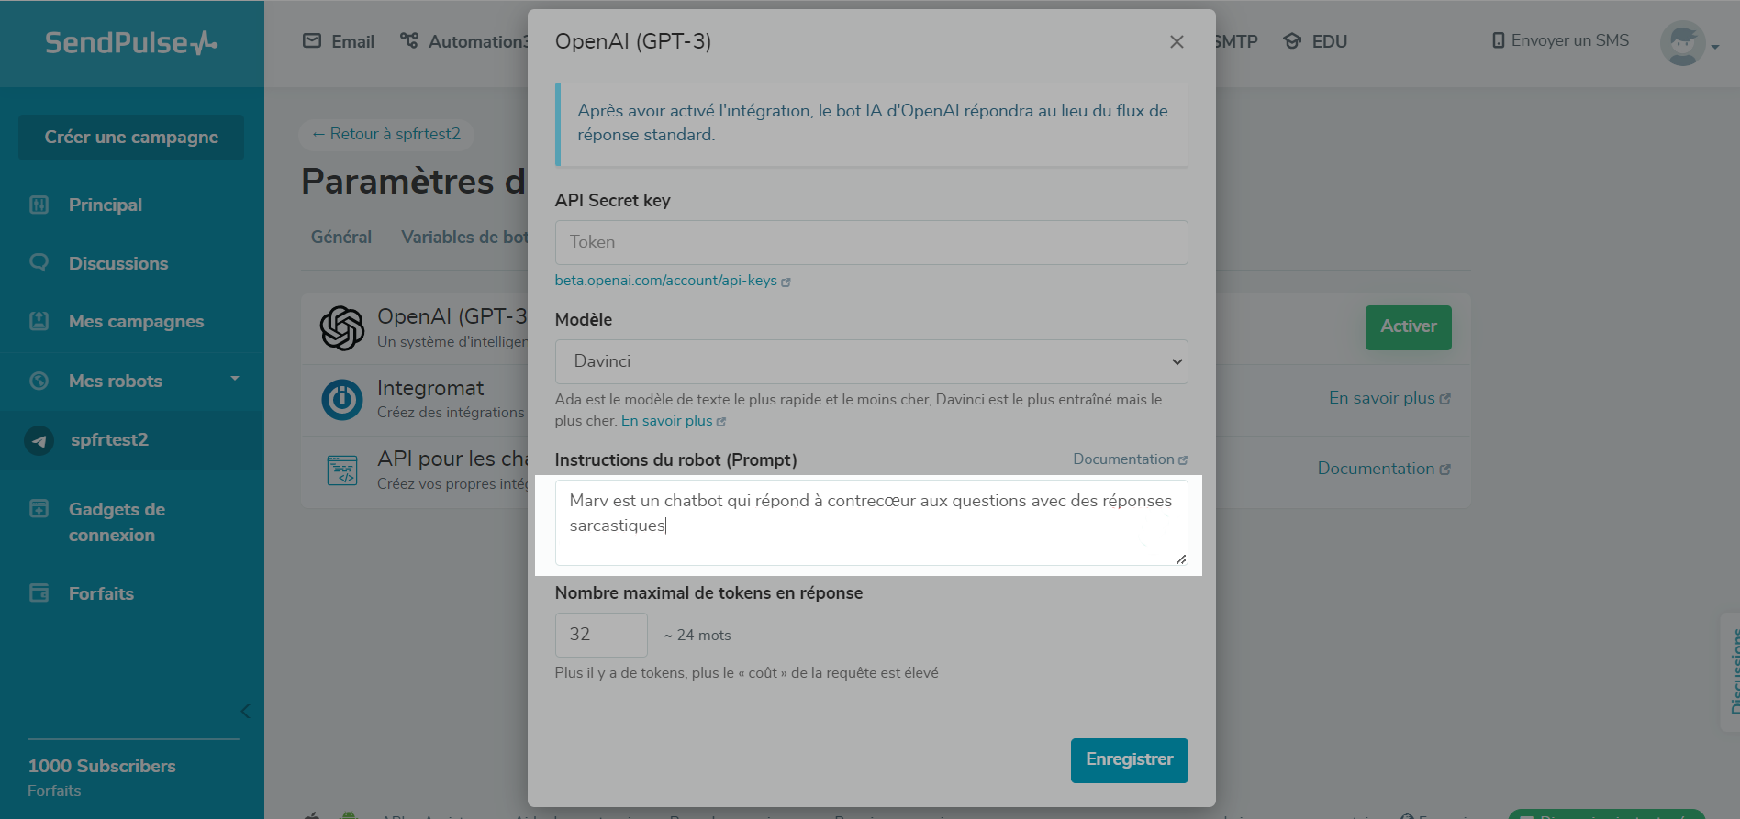Expand the Mes robots sidebar menu

tap(235, 379)
